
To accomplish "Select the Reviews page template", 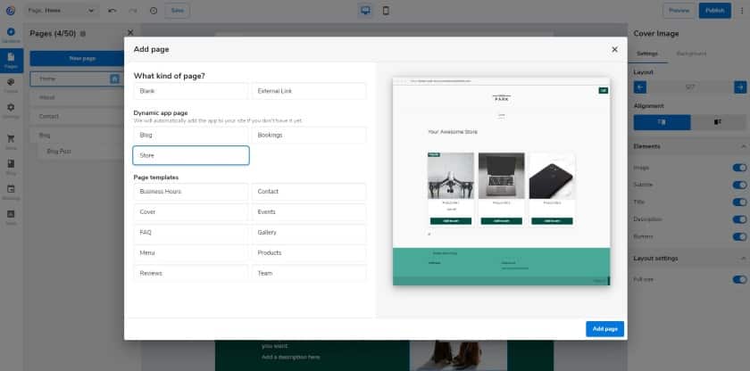I will coord(191,273).
